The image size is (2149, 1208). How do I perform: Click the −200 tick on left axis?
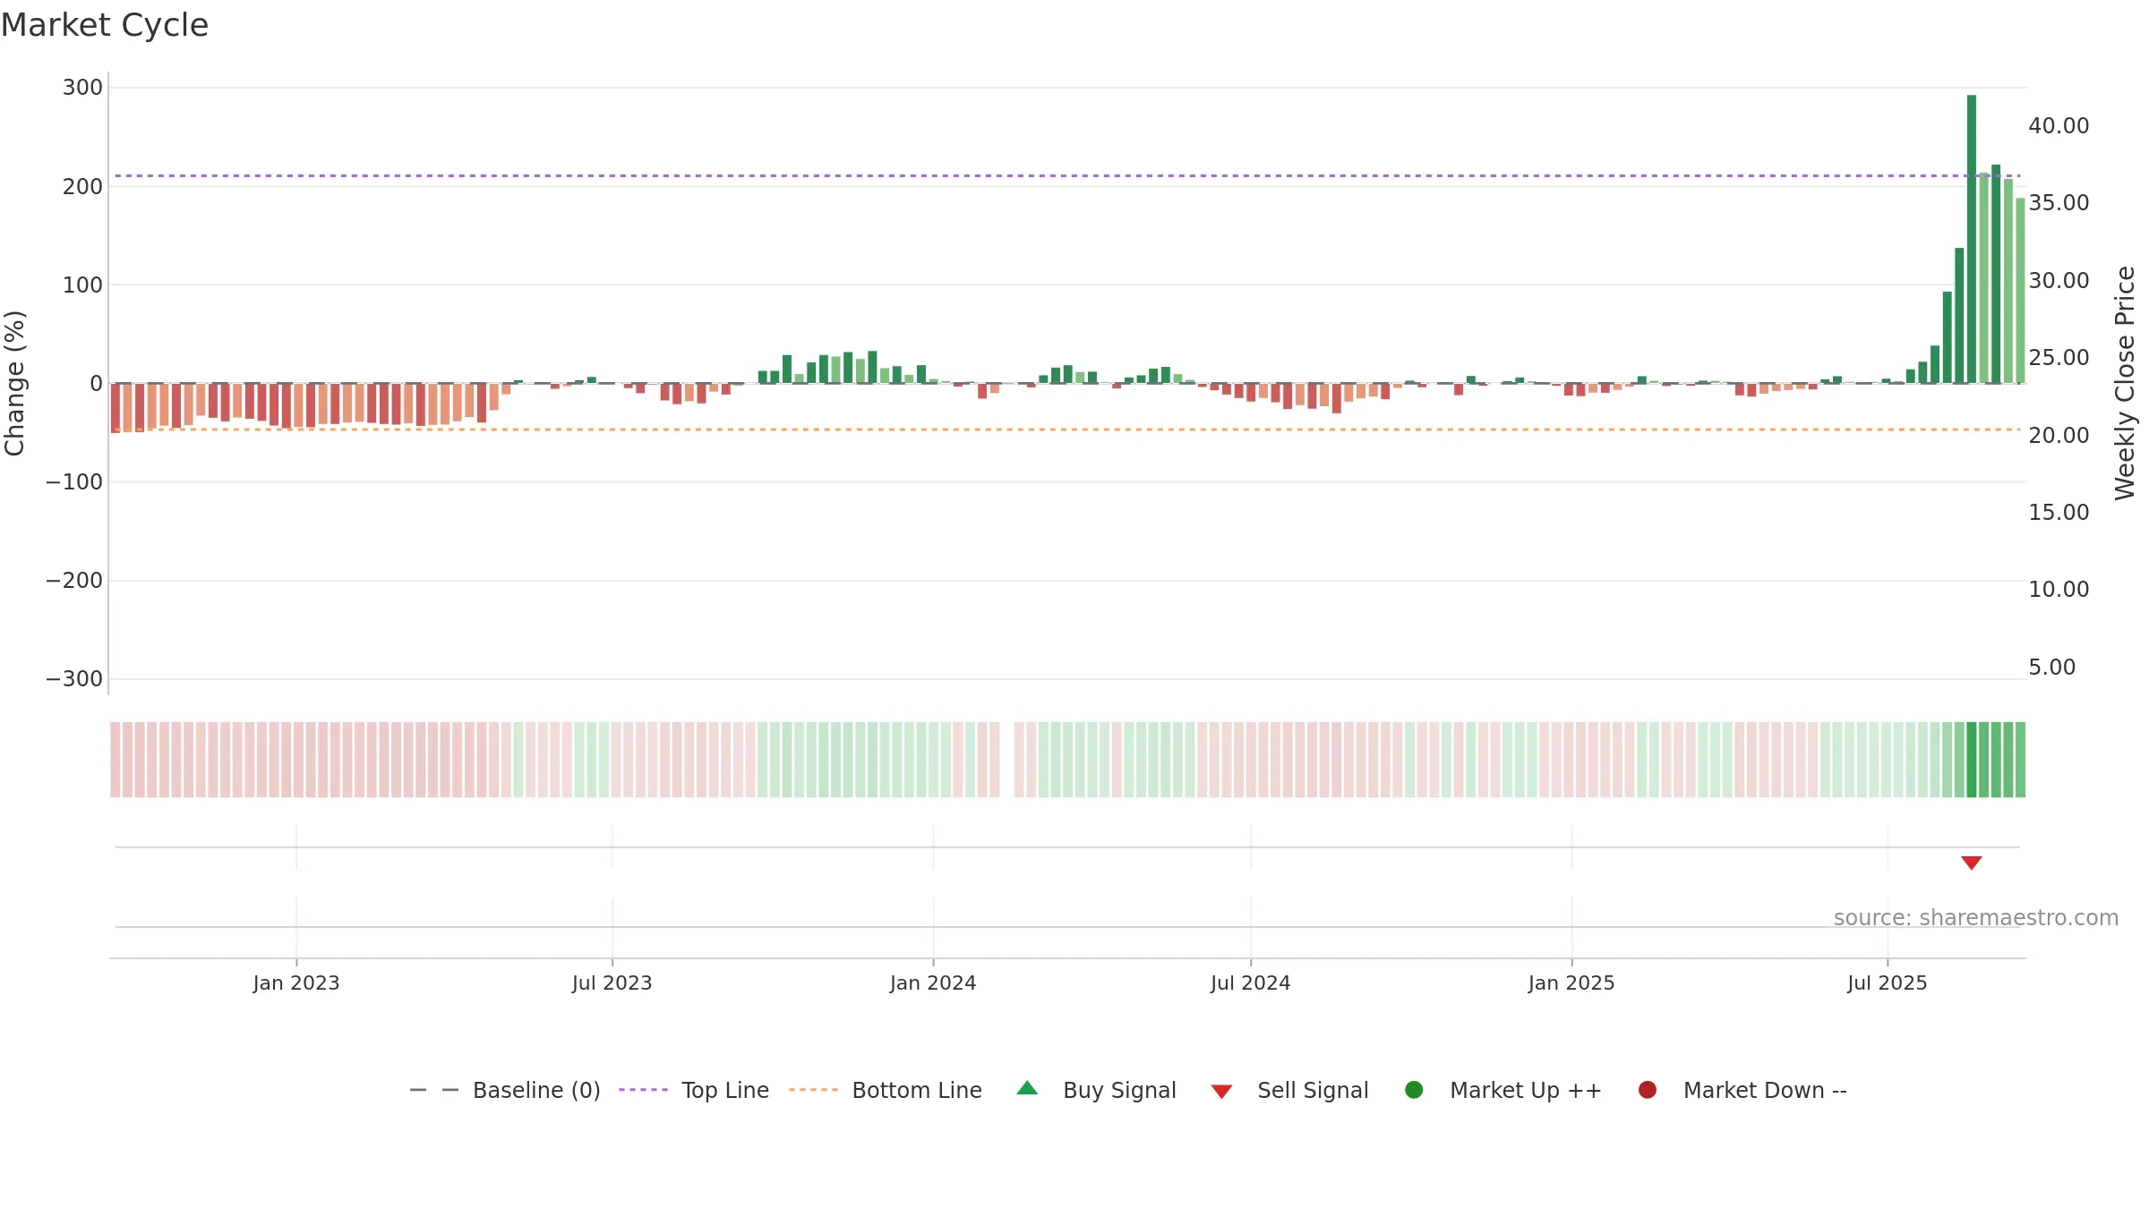pyautogui.click(x=74, y=581)
